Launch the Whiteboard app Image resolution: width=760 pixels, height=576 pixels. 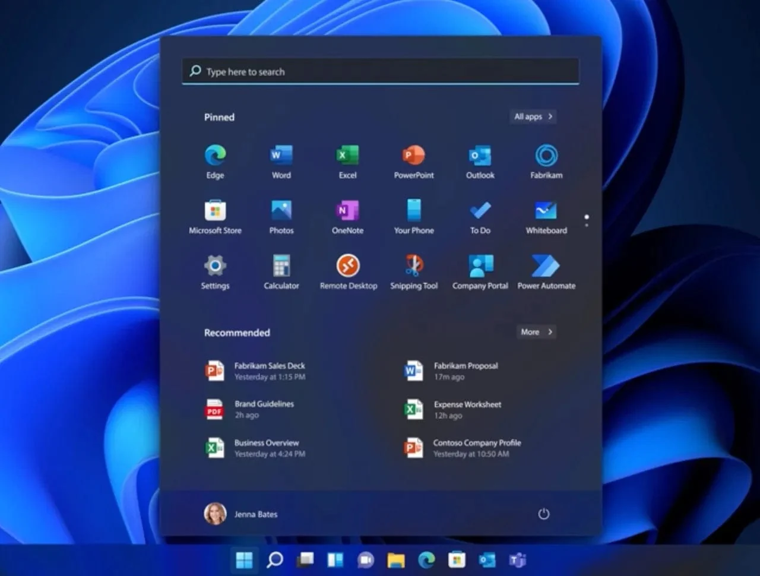pos(546,216)
